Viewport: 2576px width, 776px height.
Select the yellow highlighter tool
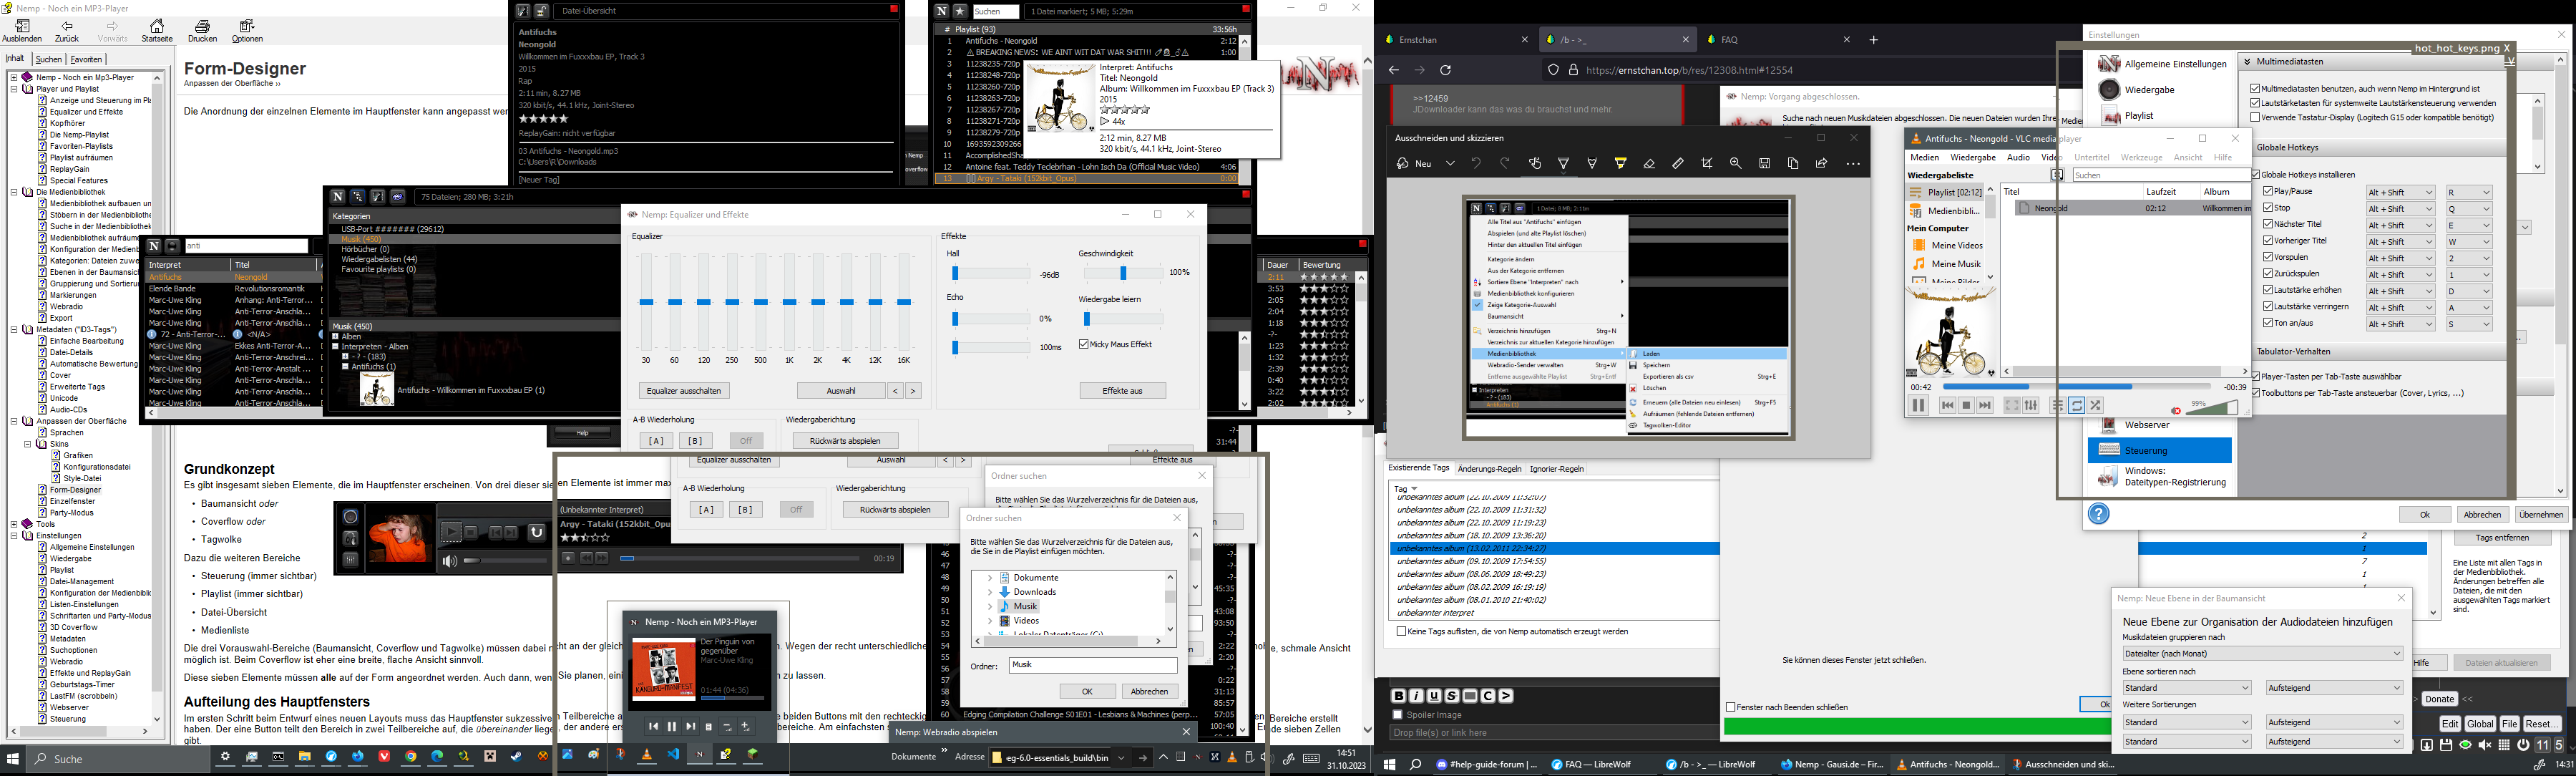pos(1621,164)
